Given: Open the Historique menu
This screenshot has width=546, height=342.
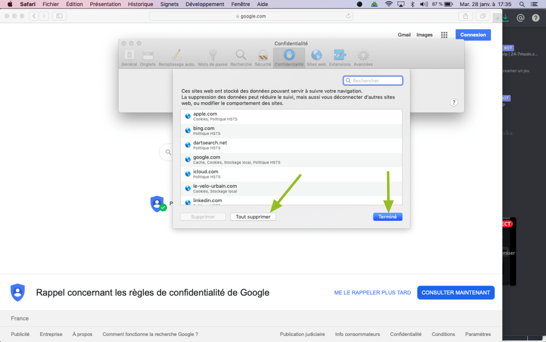Looking at the screenshot, I should tap(141, 4).
